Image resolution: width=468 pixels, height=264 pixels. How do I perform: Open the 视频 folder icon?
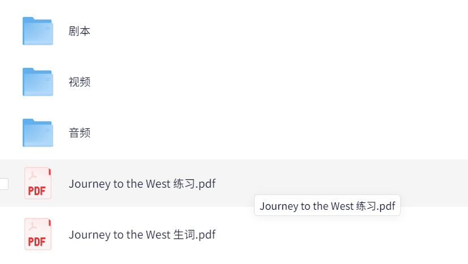pos(38,82)
